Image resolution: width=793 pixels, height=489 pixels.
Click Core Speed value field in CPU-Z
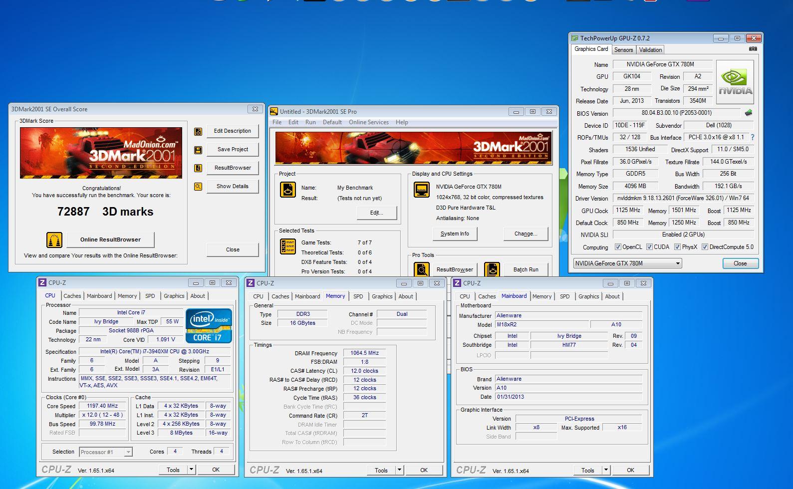[102, 406]
